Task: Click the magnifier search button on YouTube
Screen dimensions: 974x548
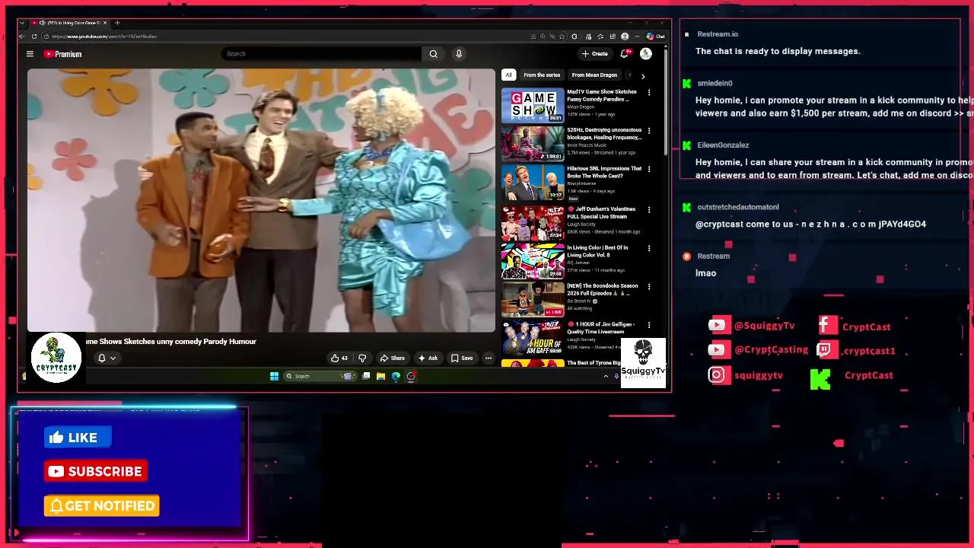Action: [x=433, y=54]
